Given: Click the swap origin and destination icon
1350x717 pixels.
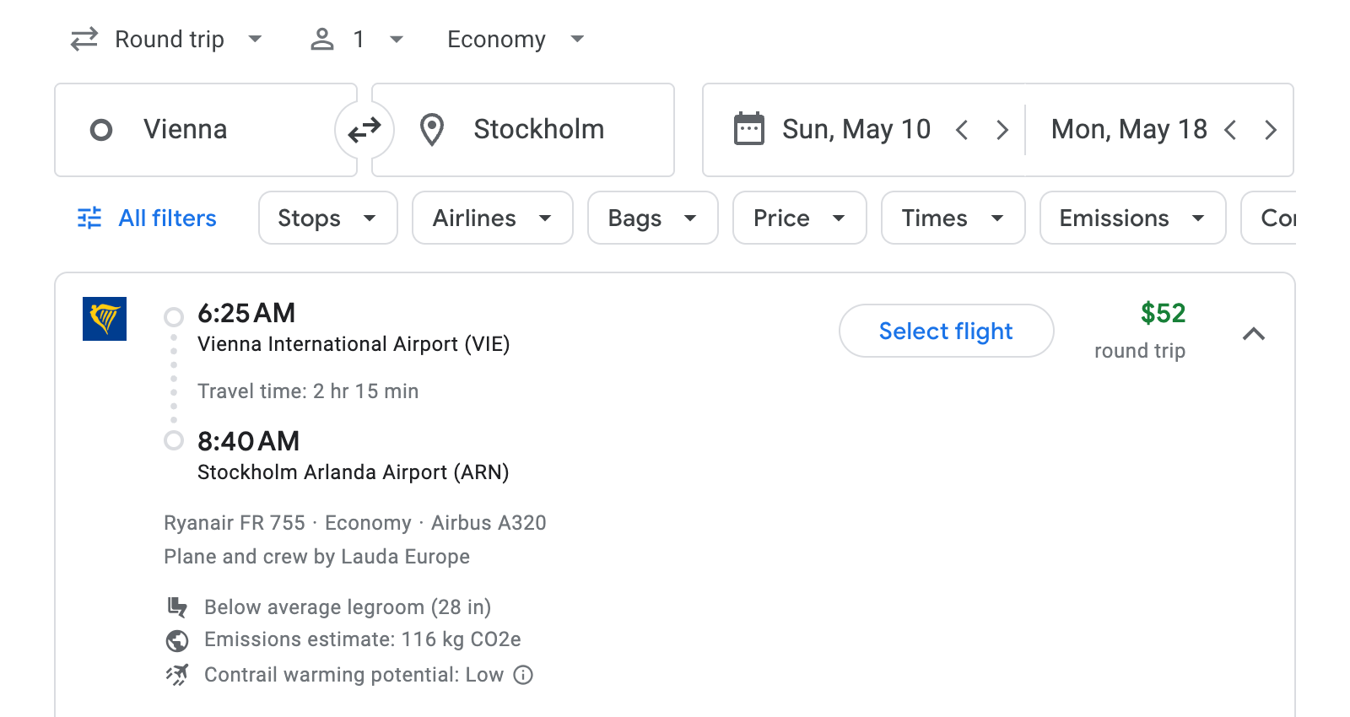Looking at the screenshot, I should click(x=364, y=130).
